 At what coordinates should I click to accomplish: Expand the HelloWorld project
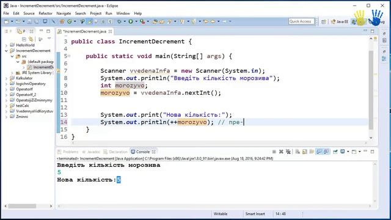[6, 45]
